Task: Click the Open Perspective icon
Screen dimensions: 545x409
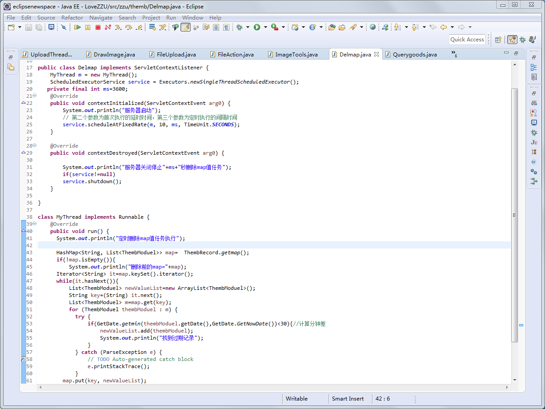Action: (x=498, y=40)
